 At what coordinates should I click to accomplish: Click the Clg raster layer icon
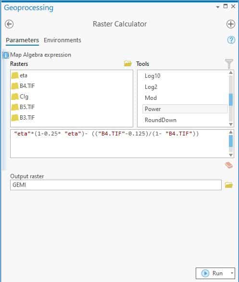15,97
